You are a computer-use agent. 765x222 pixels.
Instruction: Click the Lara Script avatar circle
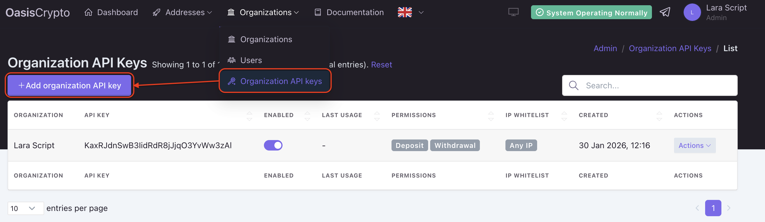(692, 12)
